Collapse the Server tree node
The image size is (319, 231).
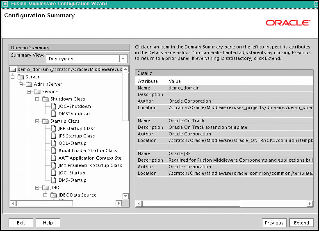[13, 77]
